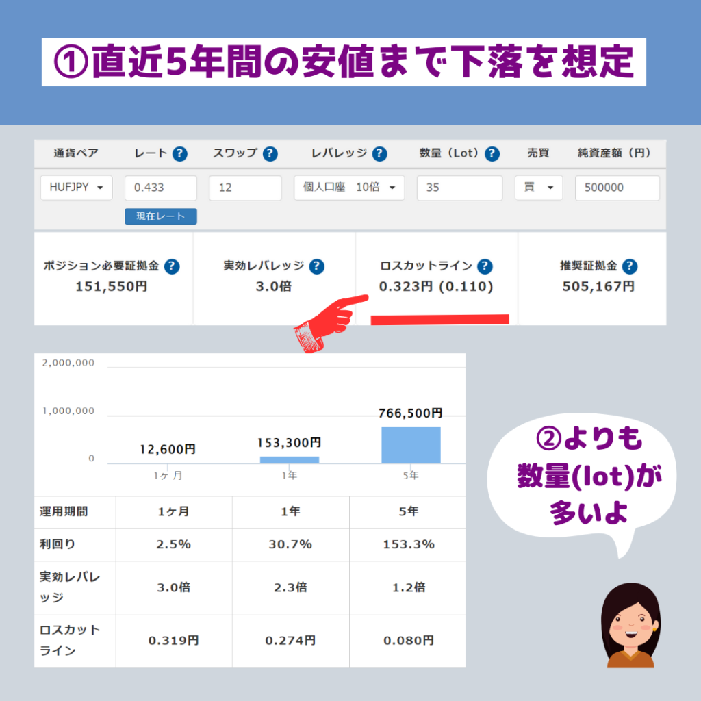Click the 5年 bar in chart

pyautogui.click(x=411, y=445)
